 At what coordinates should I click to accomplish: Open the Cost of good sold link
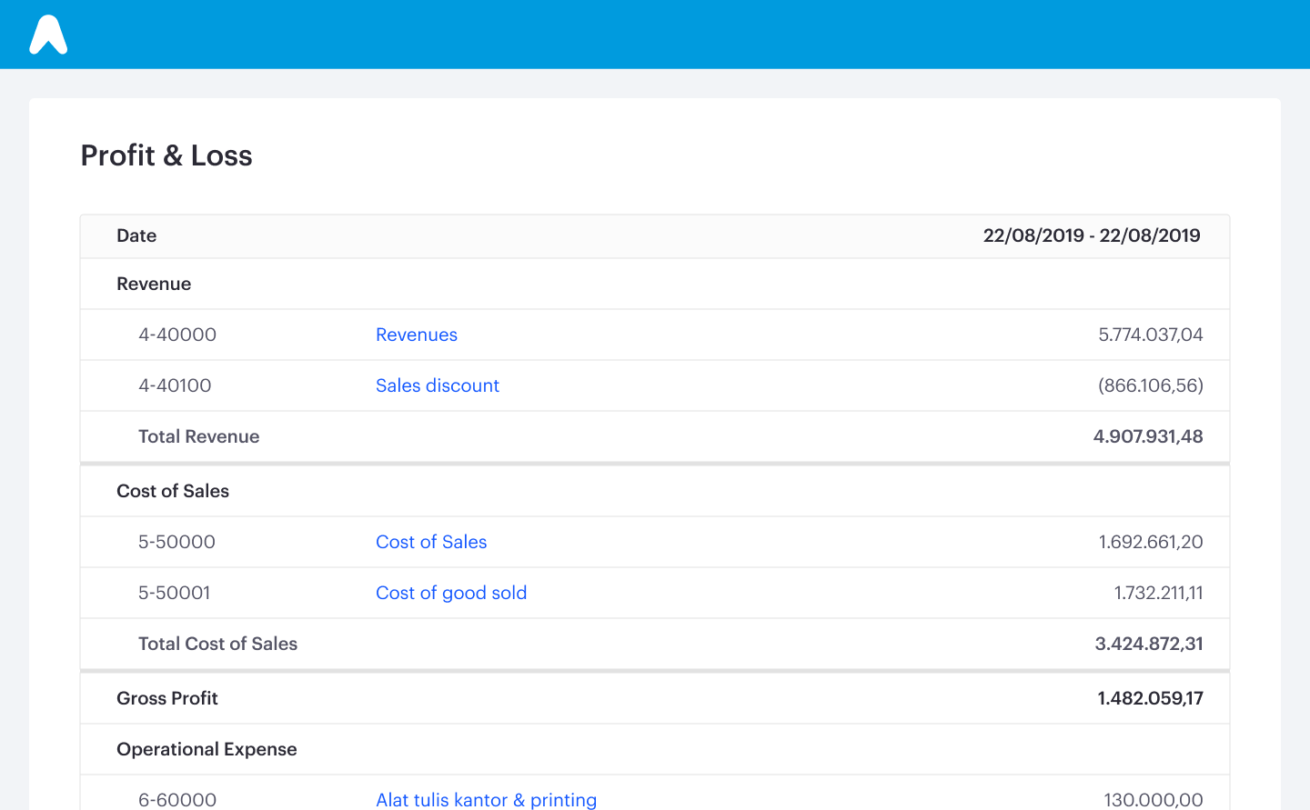[451, 593]
